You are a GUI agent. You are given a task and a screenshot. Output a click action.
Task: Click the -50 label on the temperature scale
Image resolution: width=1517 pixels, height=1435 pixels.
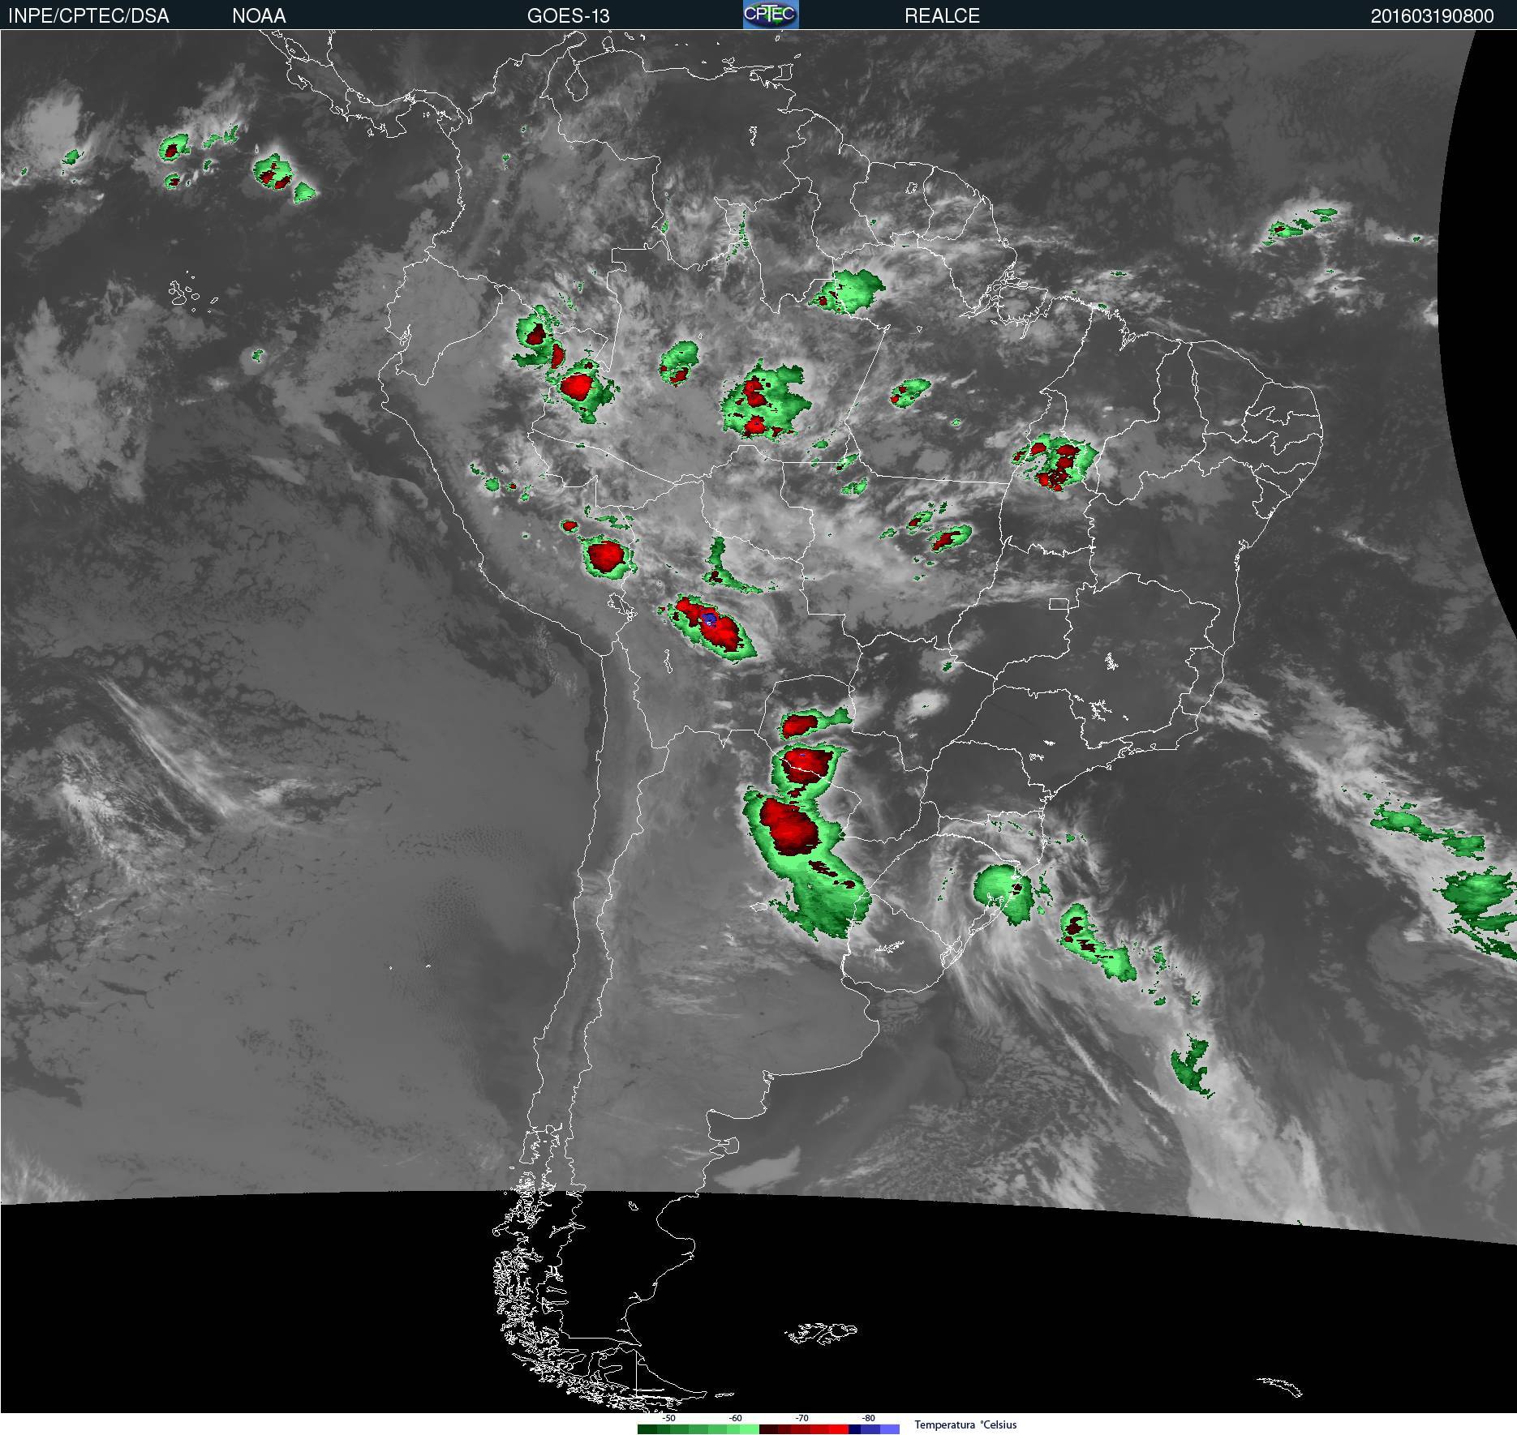[x=668, y=1418]
